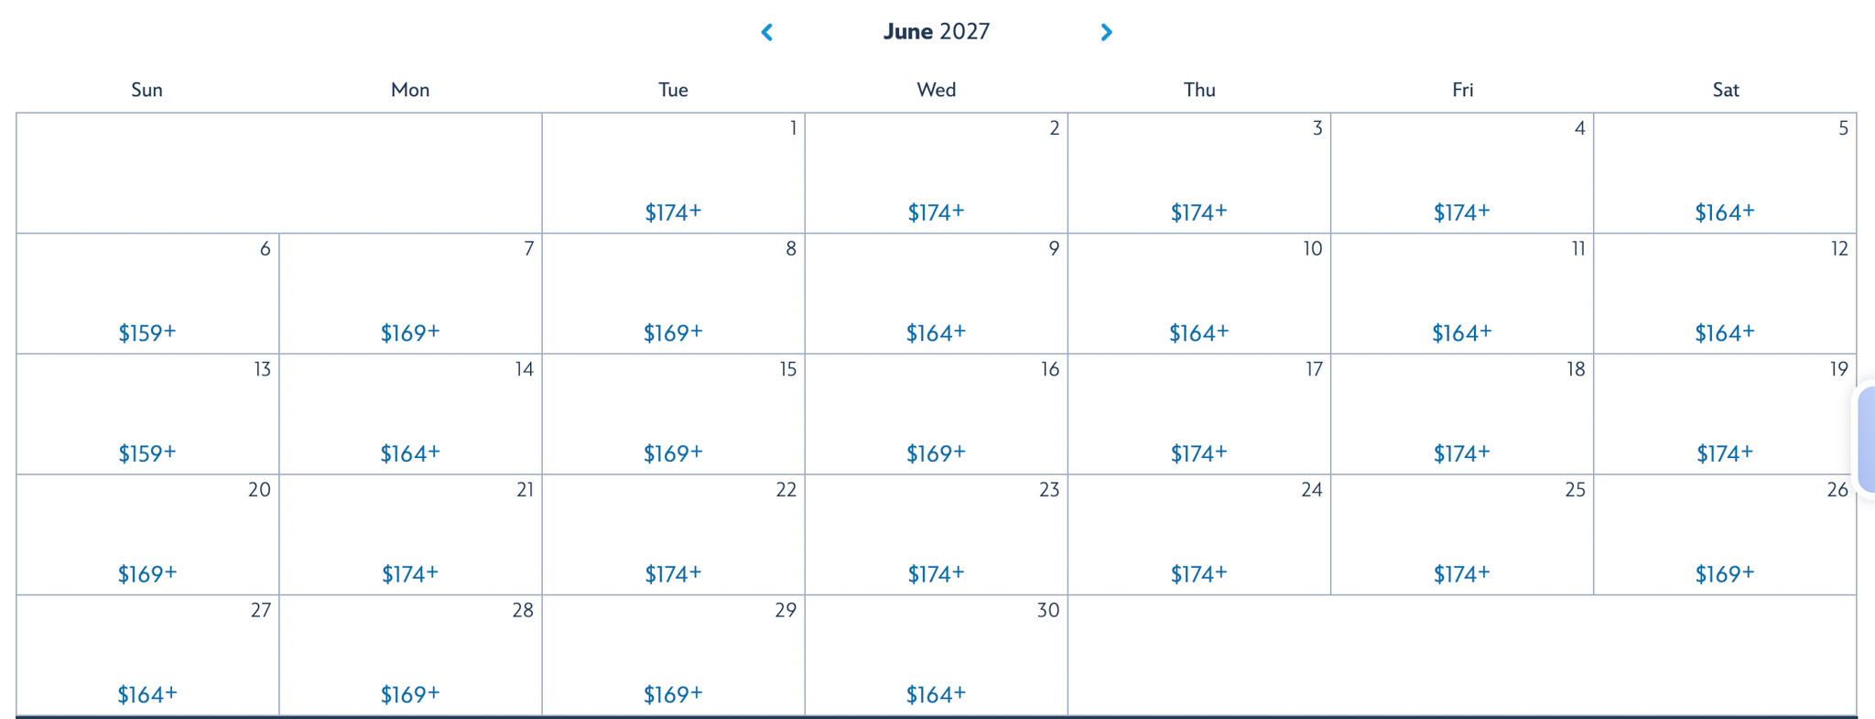Click the $174+ price on June 18
Viewport: 1875px width, 719px height.
(x=1461, y=452)
